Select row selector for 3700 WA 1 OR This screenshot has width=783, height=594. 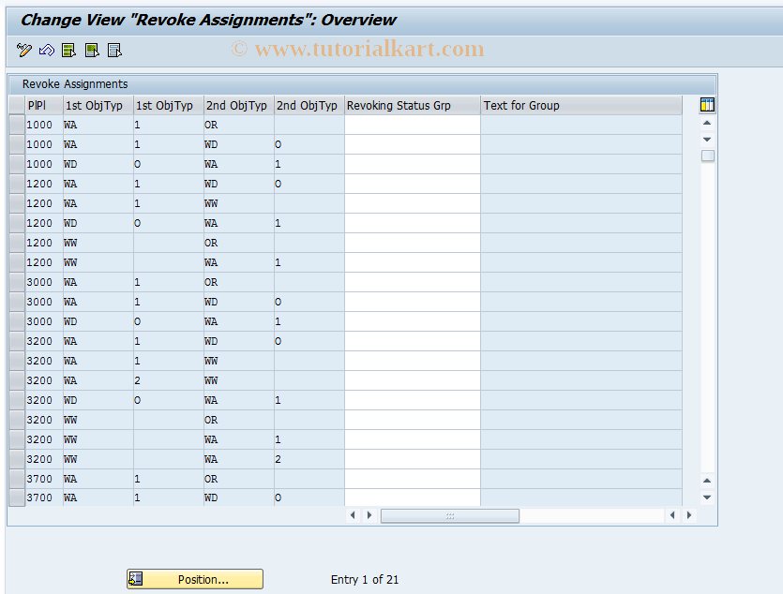[x=17, y=479]
